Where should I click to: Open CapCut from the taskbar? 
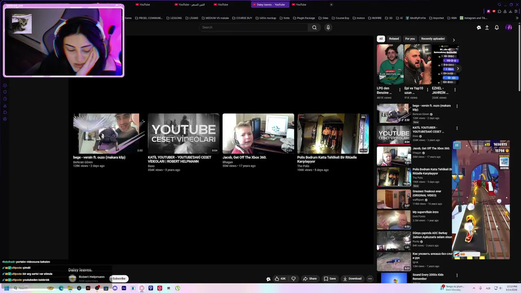click(169, 288)
